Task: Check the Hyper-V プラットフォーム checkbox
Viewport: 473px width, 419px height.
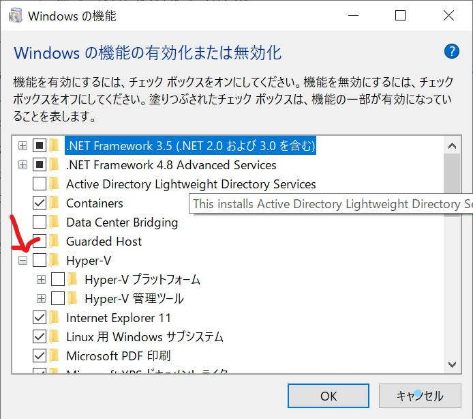Action: (x=58, y=279)
